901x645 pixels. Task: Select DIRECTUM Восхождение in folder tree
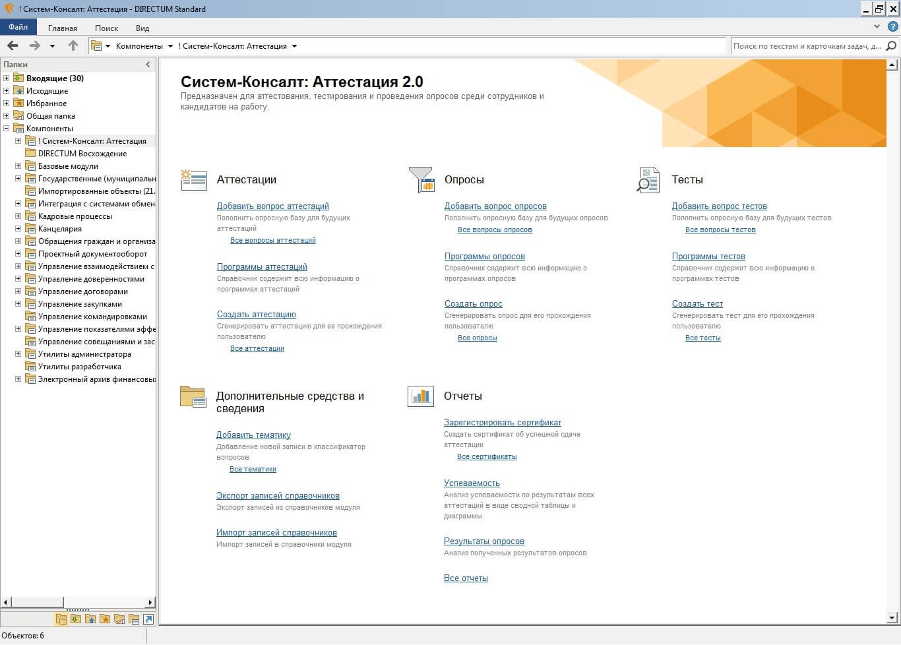pyautogui.click(x=82, y=153)
